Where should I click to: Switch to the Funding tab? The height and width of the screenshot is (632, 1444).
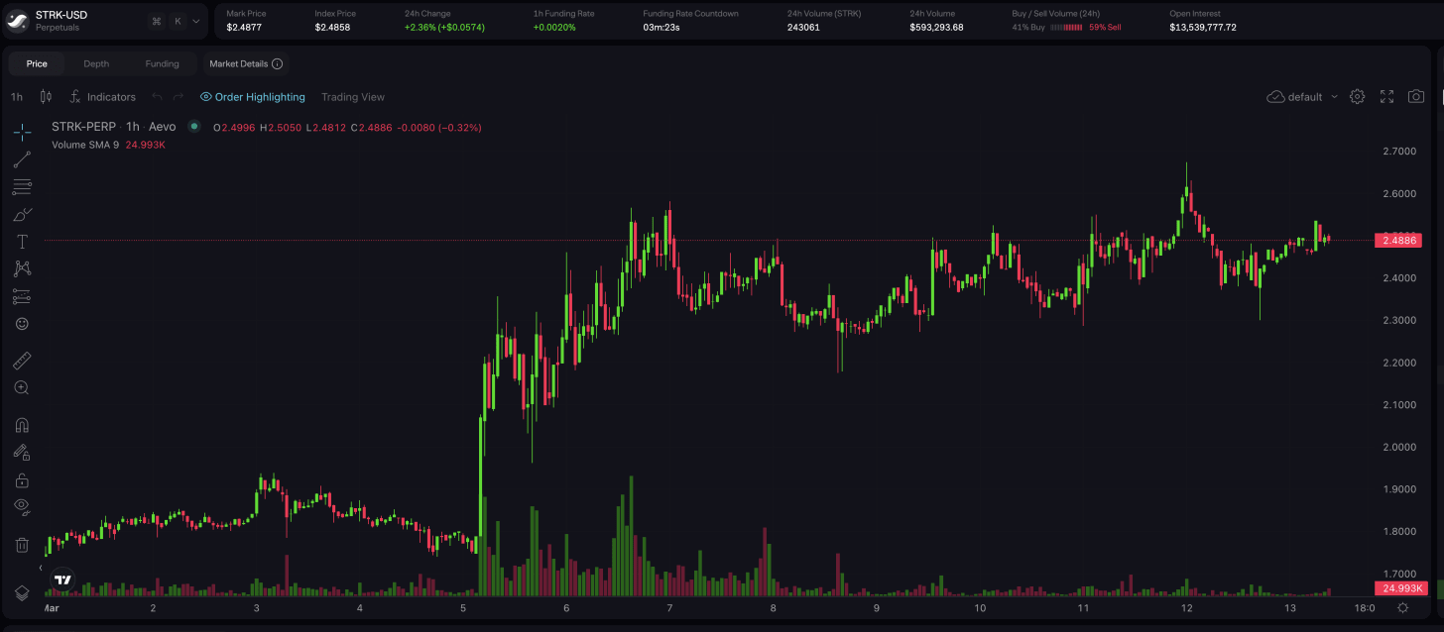[163, 63]
